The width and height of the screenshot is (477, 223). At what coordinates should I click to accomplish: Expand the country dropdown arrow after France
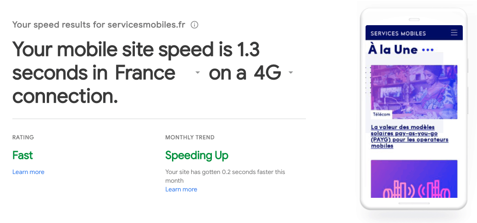click(197, 73)
